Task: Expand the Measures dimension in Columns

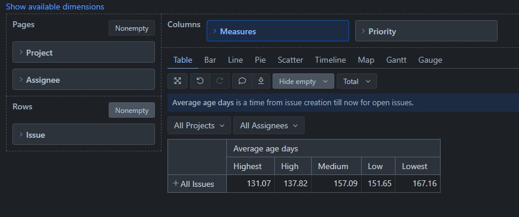Action: tap(278, 31)
